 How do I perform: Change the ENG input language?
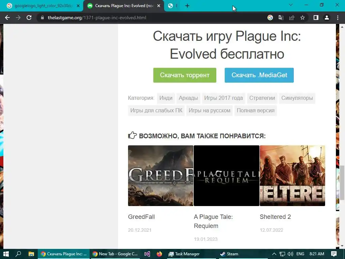(300, 254)
